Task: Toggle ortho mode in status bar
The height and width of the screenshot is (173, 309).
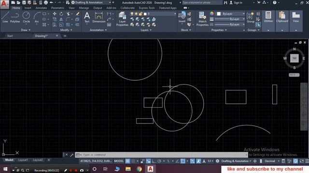Action: tap(154, 161)
